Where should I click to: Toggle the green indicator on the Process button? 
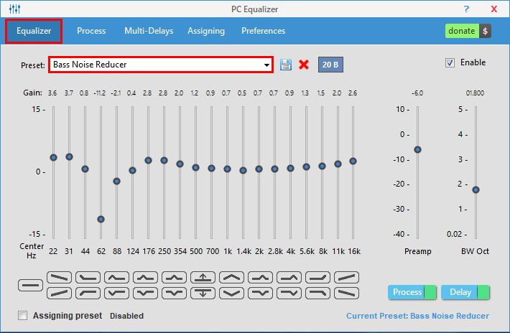click(430, 292)
